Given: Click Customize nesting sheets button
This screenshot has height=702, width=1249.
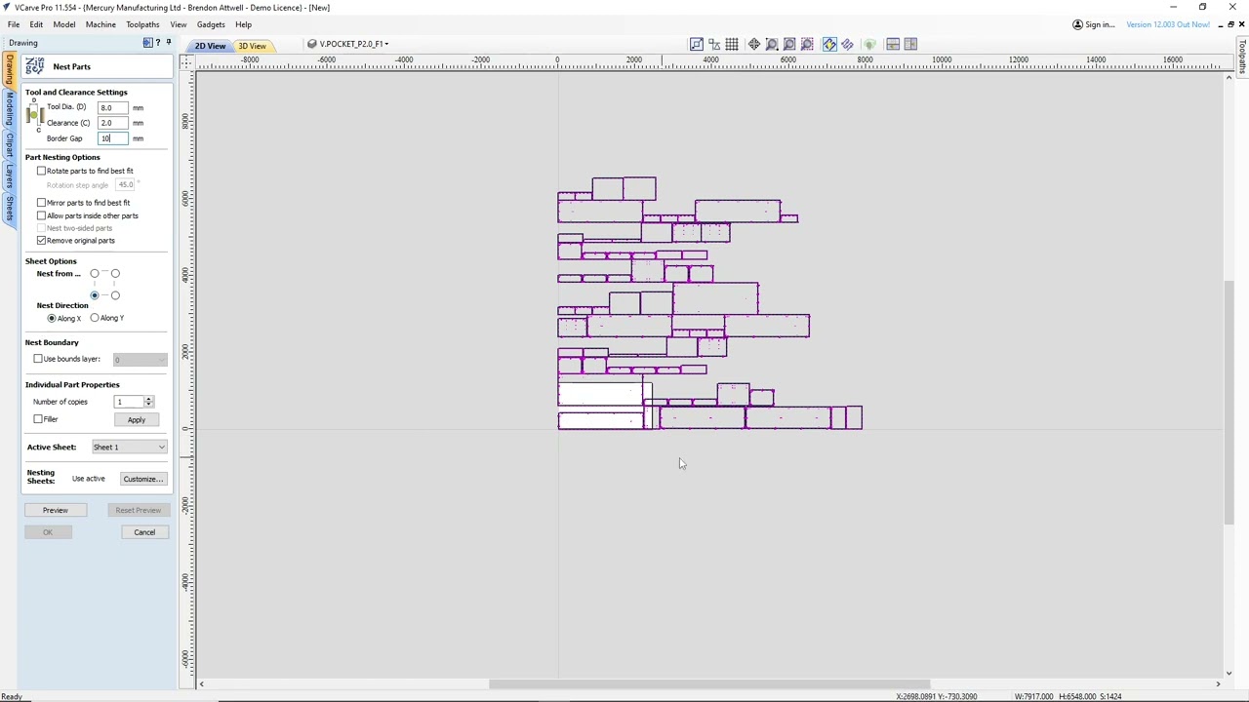Looking at the screenshot, I should tap(143, 479).
